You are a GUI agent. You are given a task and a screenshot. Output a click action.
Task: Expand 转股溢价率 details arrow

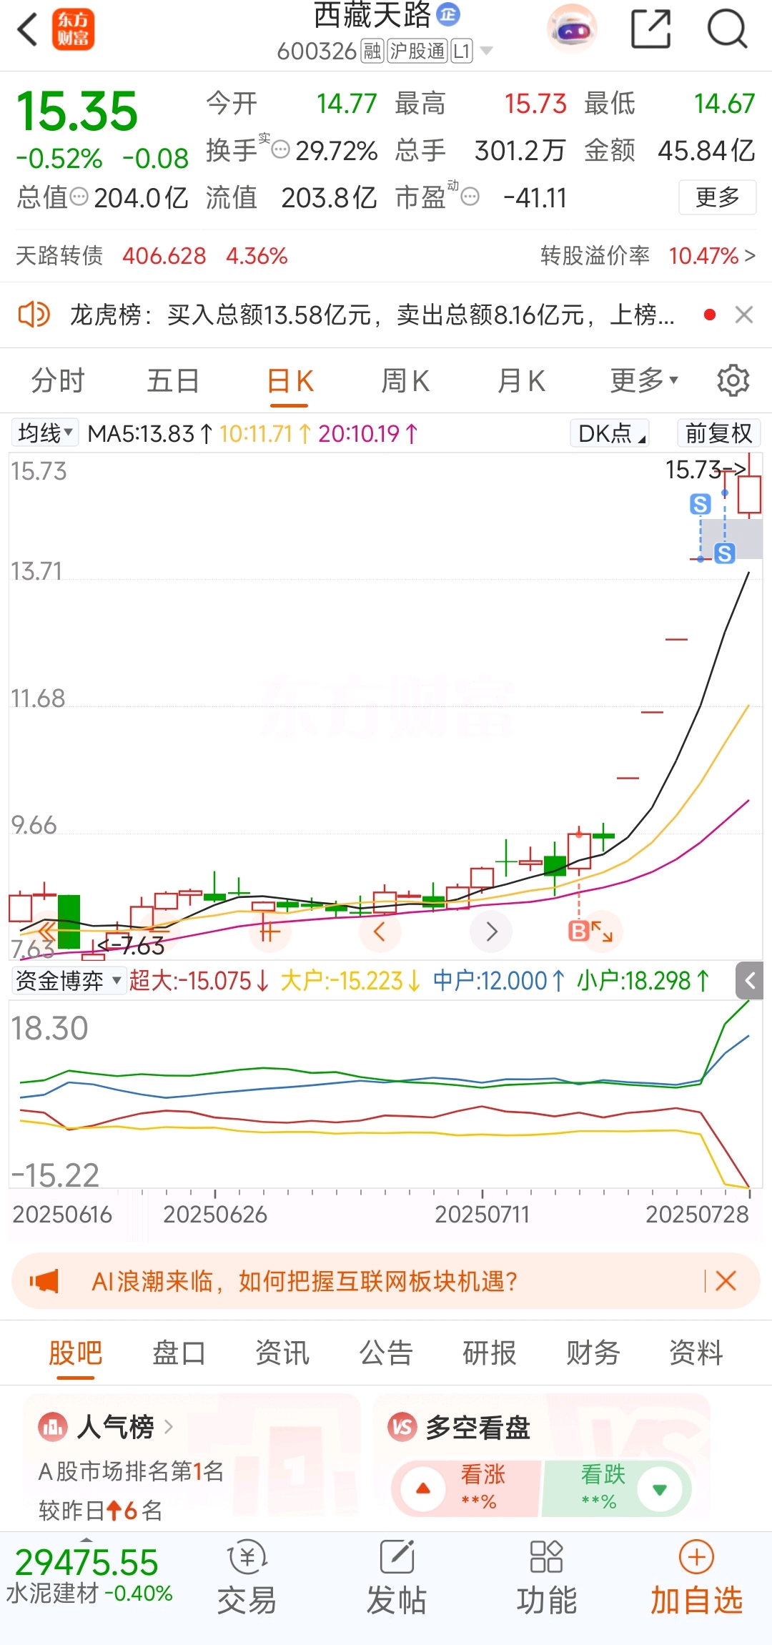tap(750, 255)
